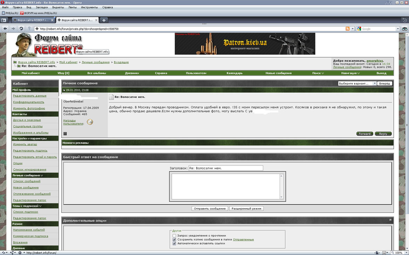Click the message document icon
409x255 pixels.
pyautogui.click(x=111, y=97)
